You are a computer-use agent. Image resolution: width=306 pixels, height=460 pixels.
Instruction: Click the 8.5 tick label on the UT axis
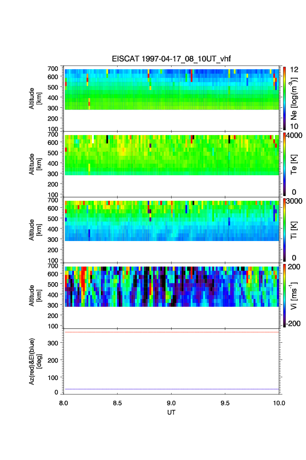tap(117, 403)
